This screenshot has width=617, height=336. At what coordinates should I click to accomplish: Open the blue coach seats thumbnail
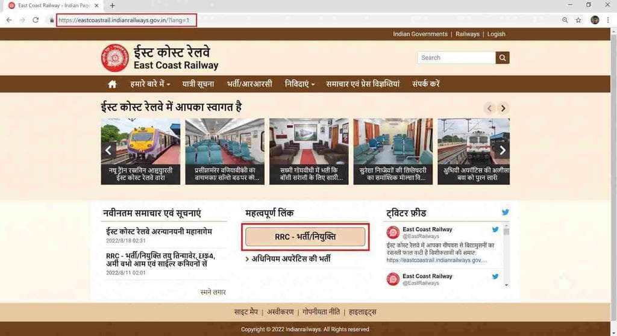225,152
